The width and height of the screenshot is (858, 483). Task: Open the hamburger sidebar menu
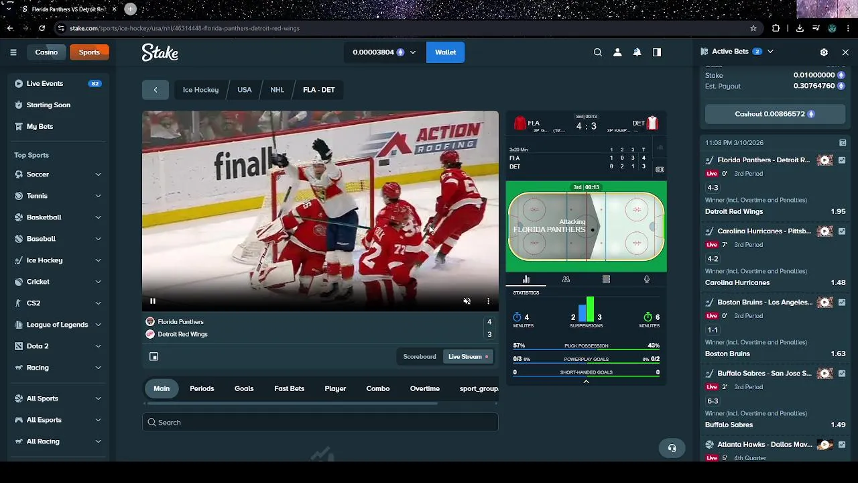(13, 52)
